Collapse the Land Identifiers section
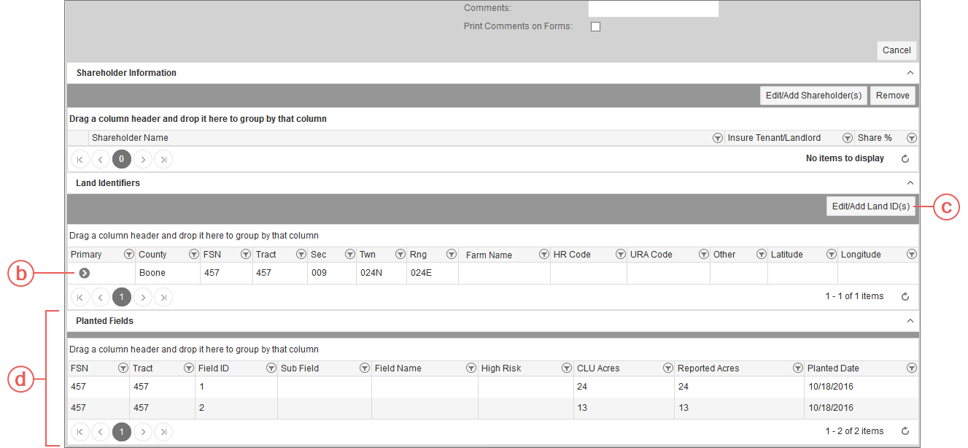Viewport: 968px width, 448px height. pos(910,183)
